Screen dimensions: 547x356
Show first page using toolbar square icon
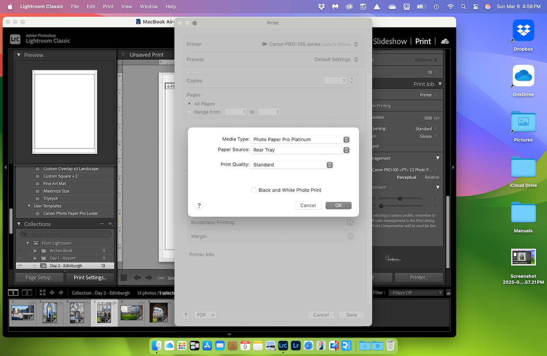124,278
